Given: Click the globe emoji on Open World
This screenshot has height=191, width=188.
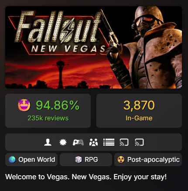Looking at the screenshot, I should point(12,160).
